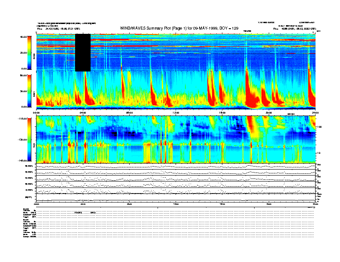Viewport: 340px width, 262px height.
Task: Click the -130.00 label on TNR scale
Action: click(x=22, y=140)
